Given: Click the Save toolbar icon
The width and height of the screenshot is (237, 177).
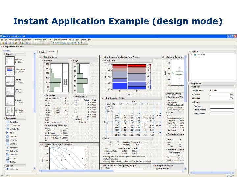Looking at the screenshot, I should [6, 43].
